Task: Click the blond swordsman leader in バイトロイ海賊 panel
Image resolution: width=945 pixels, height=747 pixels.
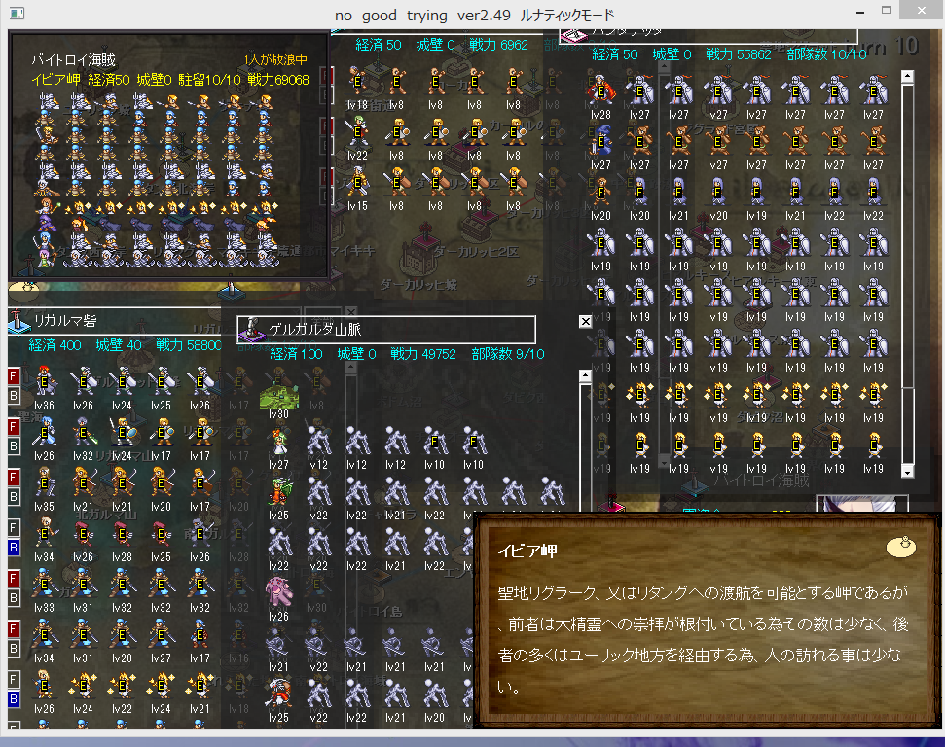Action: pos(46,135)
